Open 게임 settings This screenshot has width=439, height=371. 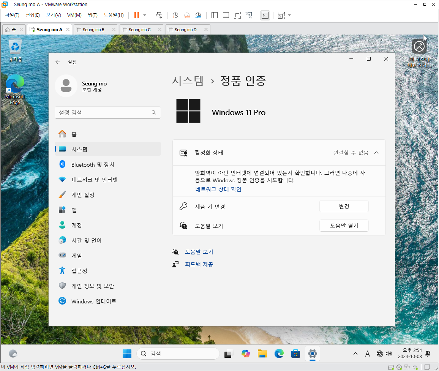click(108, 256)
